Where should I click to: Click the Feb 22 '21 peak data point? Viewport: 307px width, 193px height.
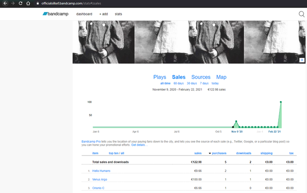point(281,102)
